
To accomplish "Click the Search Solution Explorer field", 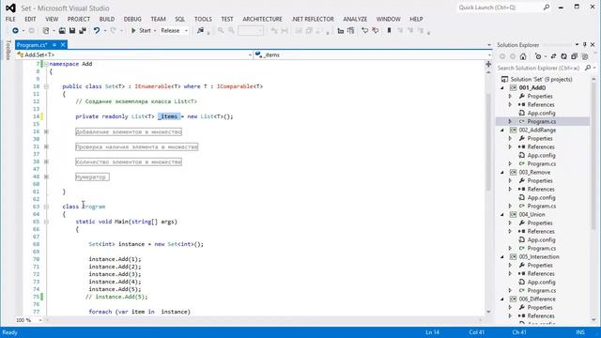I will (x=539, y=68).
